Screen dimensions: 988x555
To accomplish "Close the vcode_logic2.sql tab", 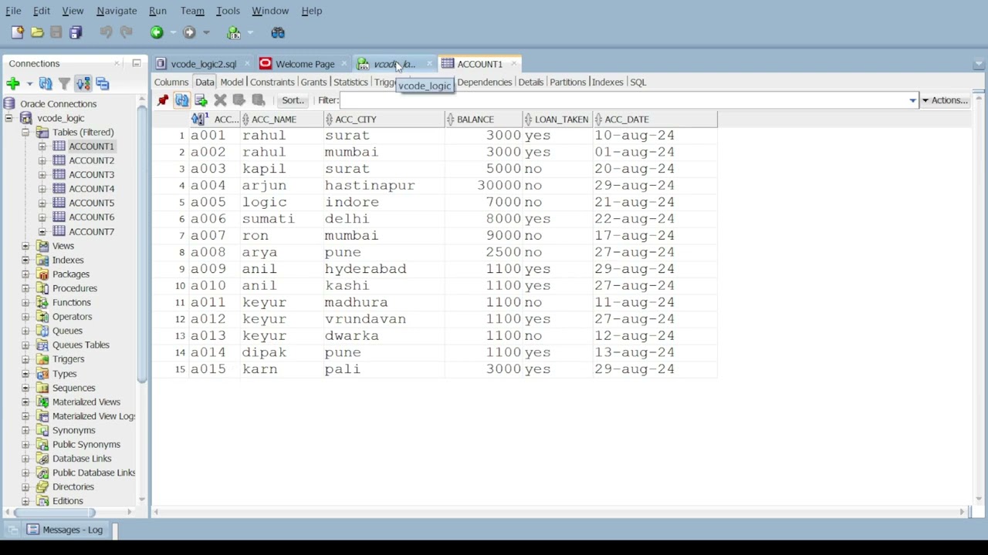I will coord(247,64).
